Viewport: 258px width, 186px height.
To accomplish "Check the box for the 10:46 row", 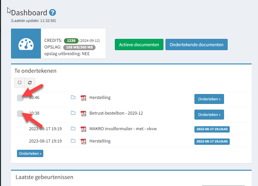I will [20, 98].
